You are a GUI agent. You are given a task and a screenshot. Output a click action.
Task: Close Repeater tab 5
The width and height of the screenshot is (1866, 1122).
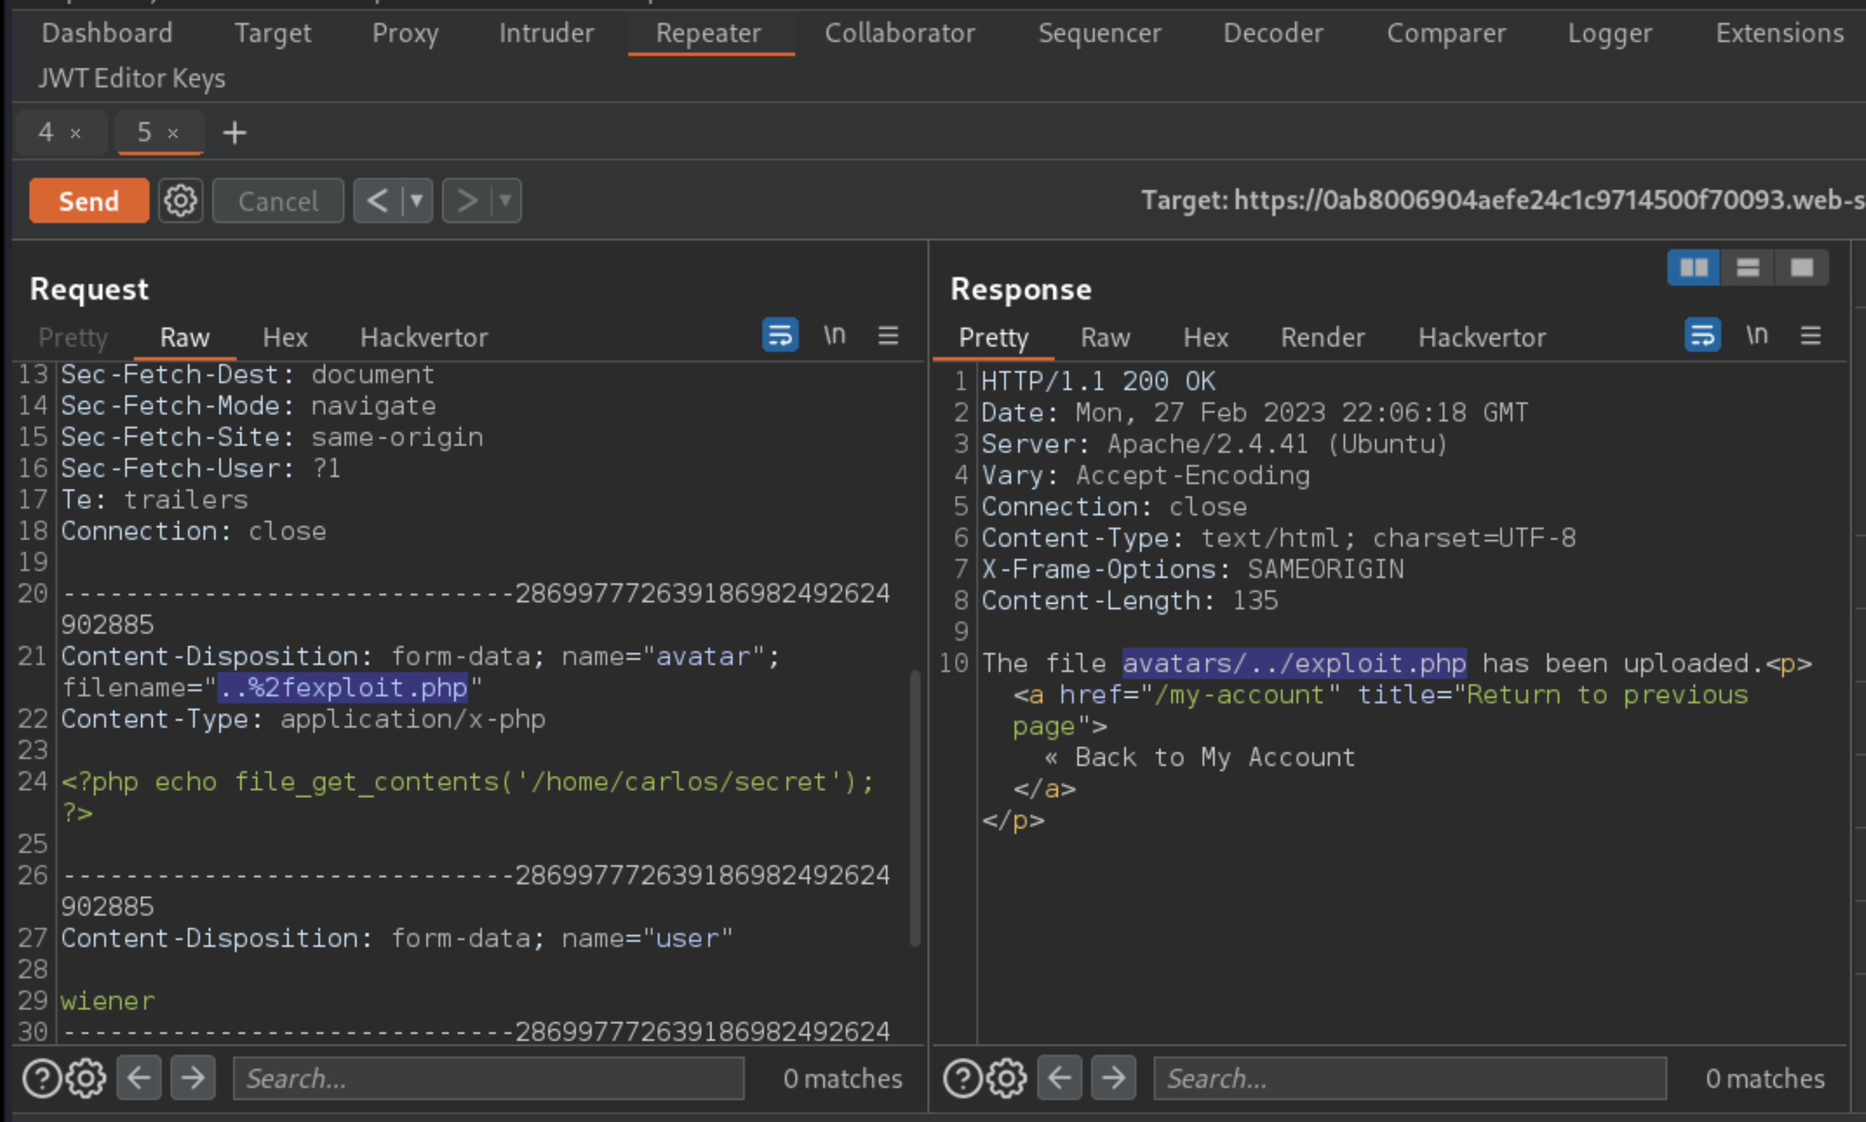coord(173,134)
